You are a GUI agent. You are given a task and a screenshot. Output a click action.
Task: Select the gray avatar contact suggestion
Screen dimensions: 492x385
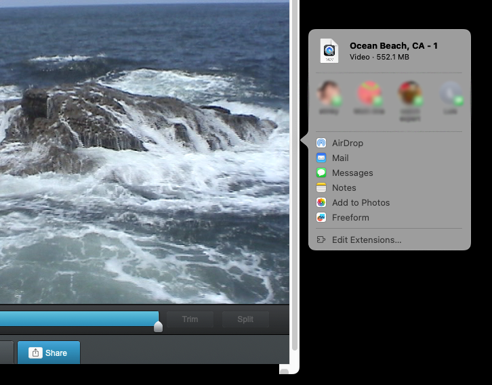pyautogui.click(x=451, y=93)
